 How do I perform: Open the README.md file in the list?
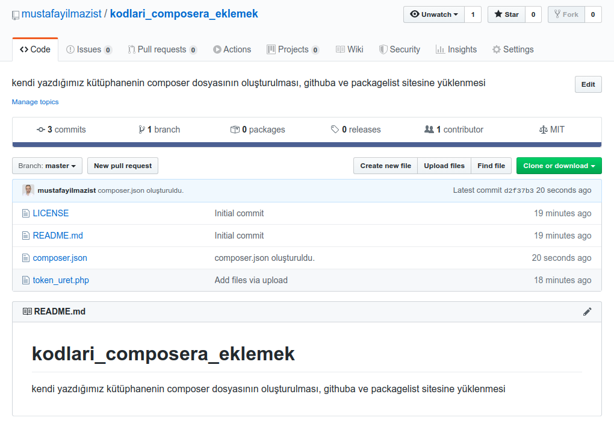tap(58, 236)
